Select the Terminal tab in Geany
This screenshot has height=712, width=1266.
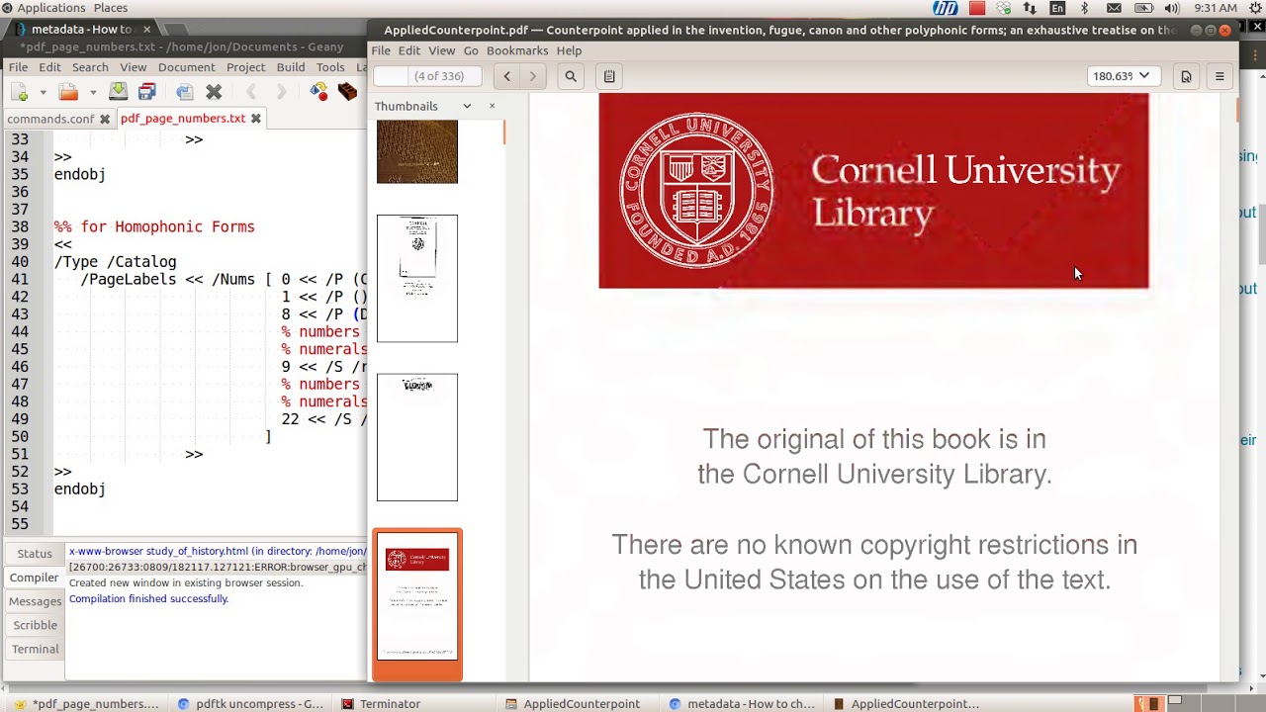click(35, 649)
